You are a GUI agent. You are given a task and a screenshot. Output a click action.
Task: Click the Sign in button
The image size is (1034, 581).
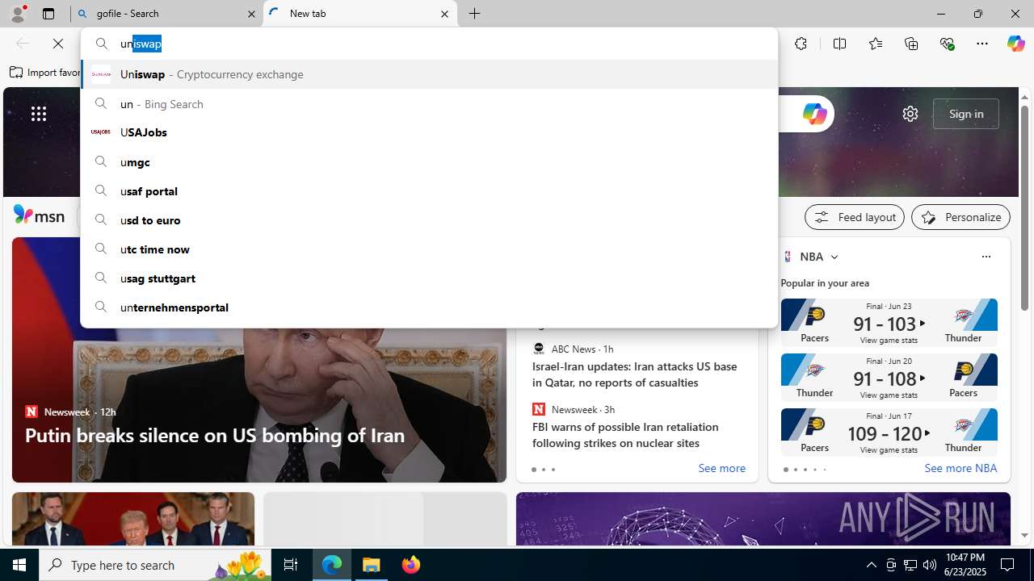pyautogui.click(x=965, y=114)
